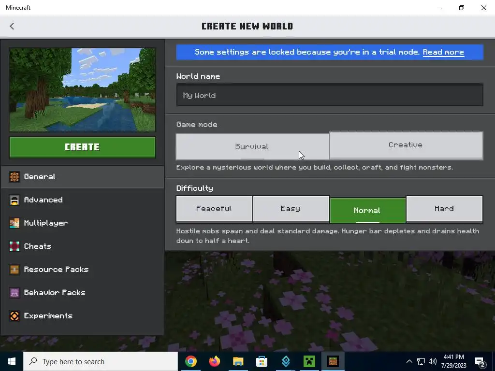Viewport: 495px width, 371px height.
Task: Open the General settings tab
Action: click(x=83, y=177)
